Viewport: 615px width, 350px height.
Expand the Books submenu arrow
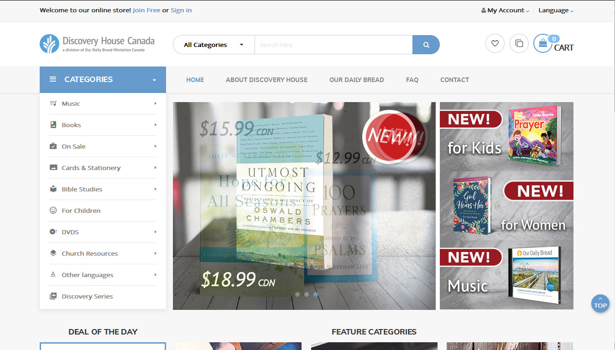tap(155, 125)
